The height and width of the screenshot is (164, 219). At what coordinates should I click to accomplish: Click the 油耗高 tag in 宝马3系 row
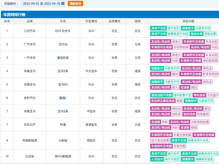(x=176, y=114)
